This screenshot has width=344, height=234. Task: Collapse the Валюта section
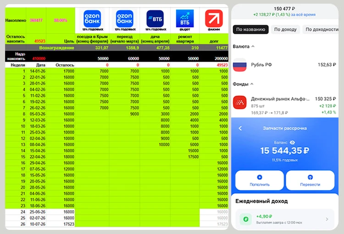(253, 46)
